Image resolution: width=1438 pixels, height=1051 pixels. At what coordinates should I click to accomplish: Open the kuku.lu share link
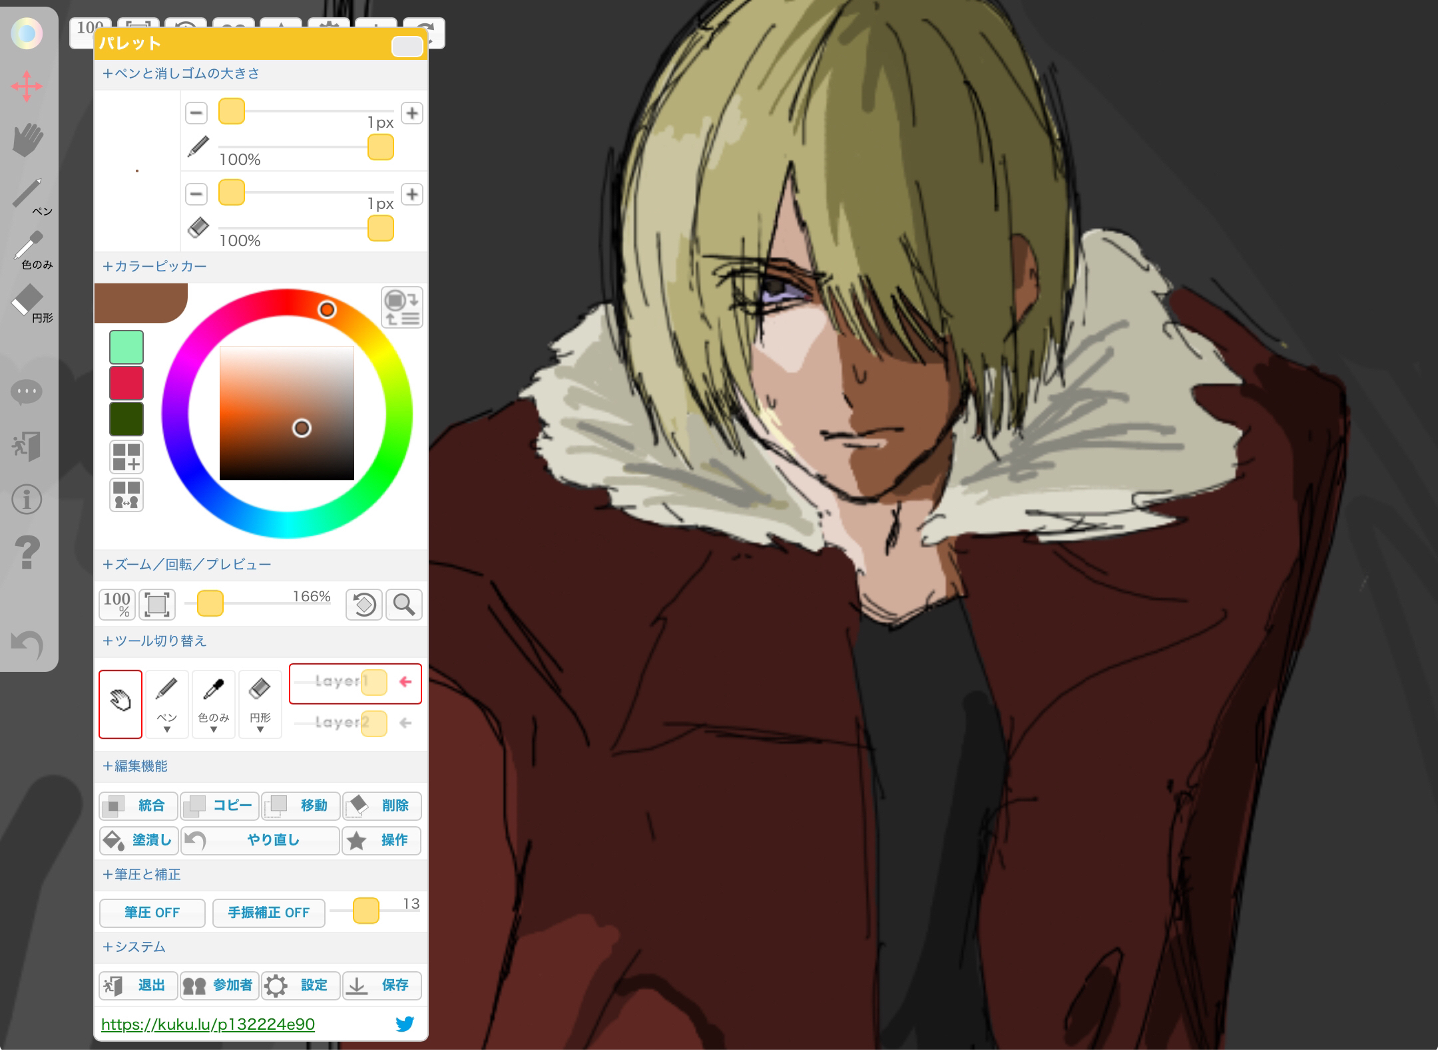pyautogui.click(x=208, y=1024)
